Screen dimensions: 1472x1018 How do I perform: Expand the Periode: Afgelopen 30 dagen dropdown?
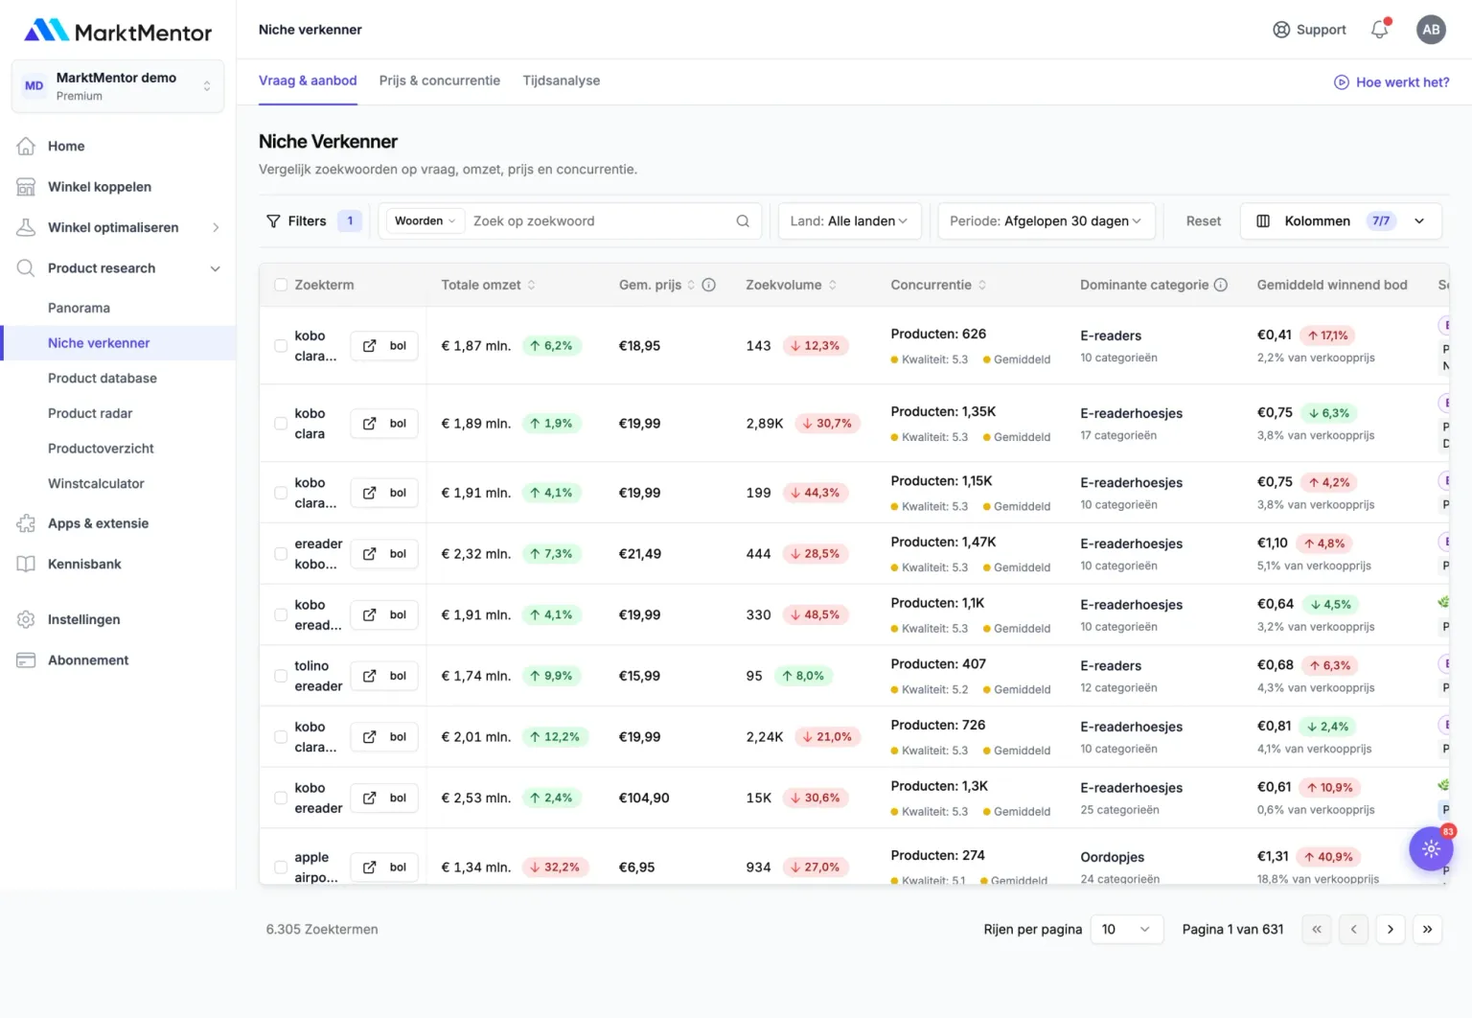pyautogui.click(x=1046, y=221)
